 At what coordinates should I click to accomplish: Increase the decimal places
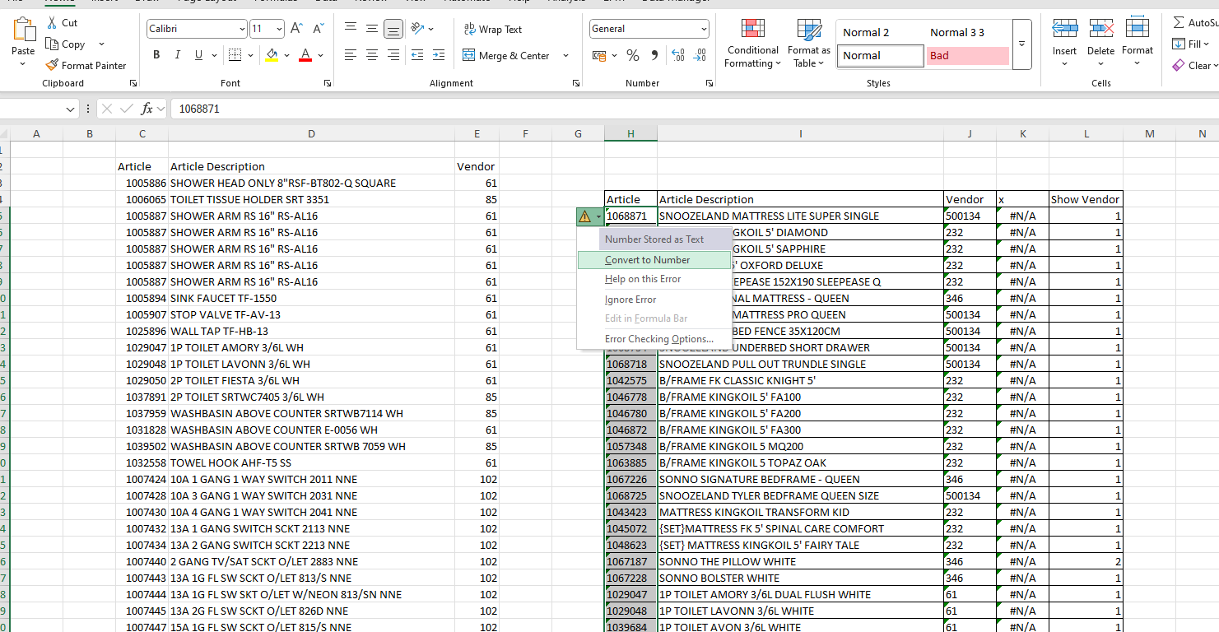tap(678, 55)
